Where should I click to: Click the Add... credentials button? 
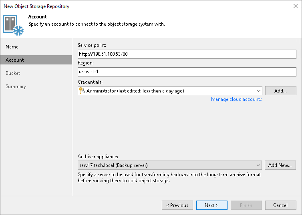[x=280, y=90]
